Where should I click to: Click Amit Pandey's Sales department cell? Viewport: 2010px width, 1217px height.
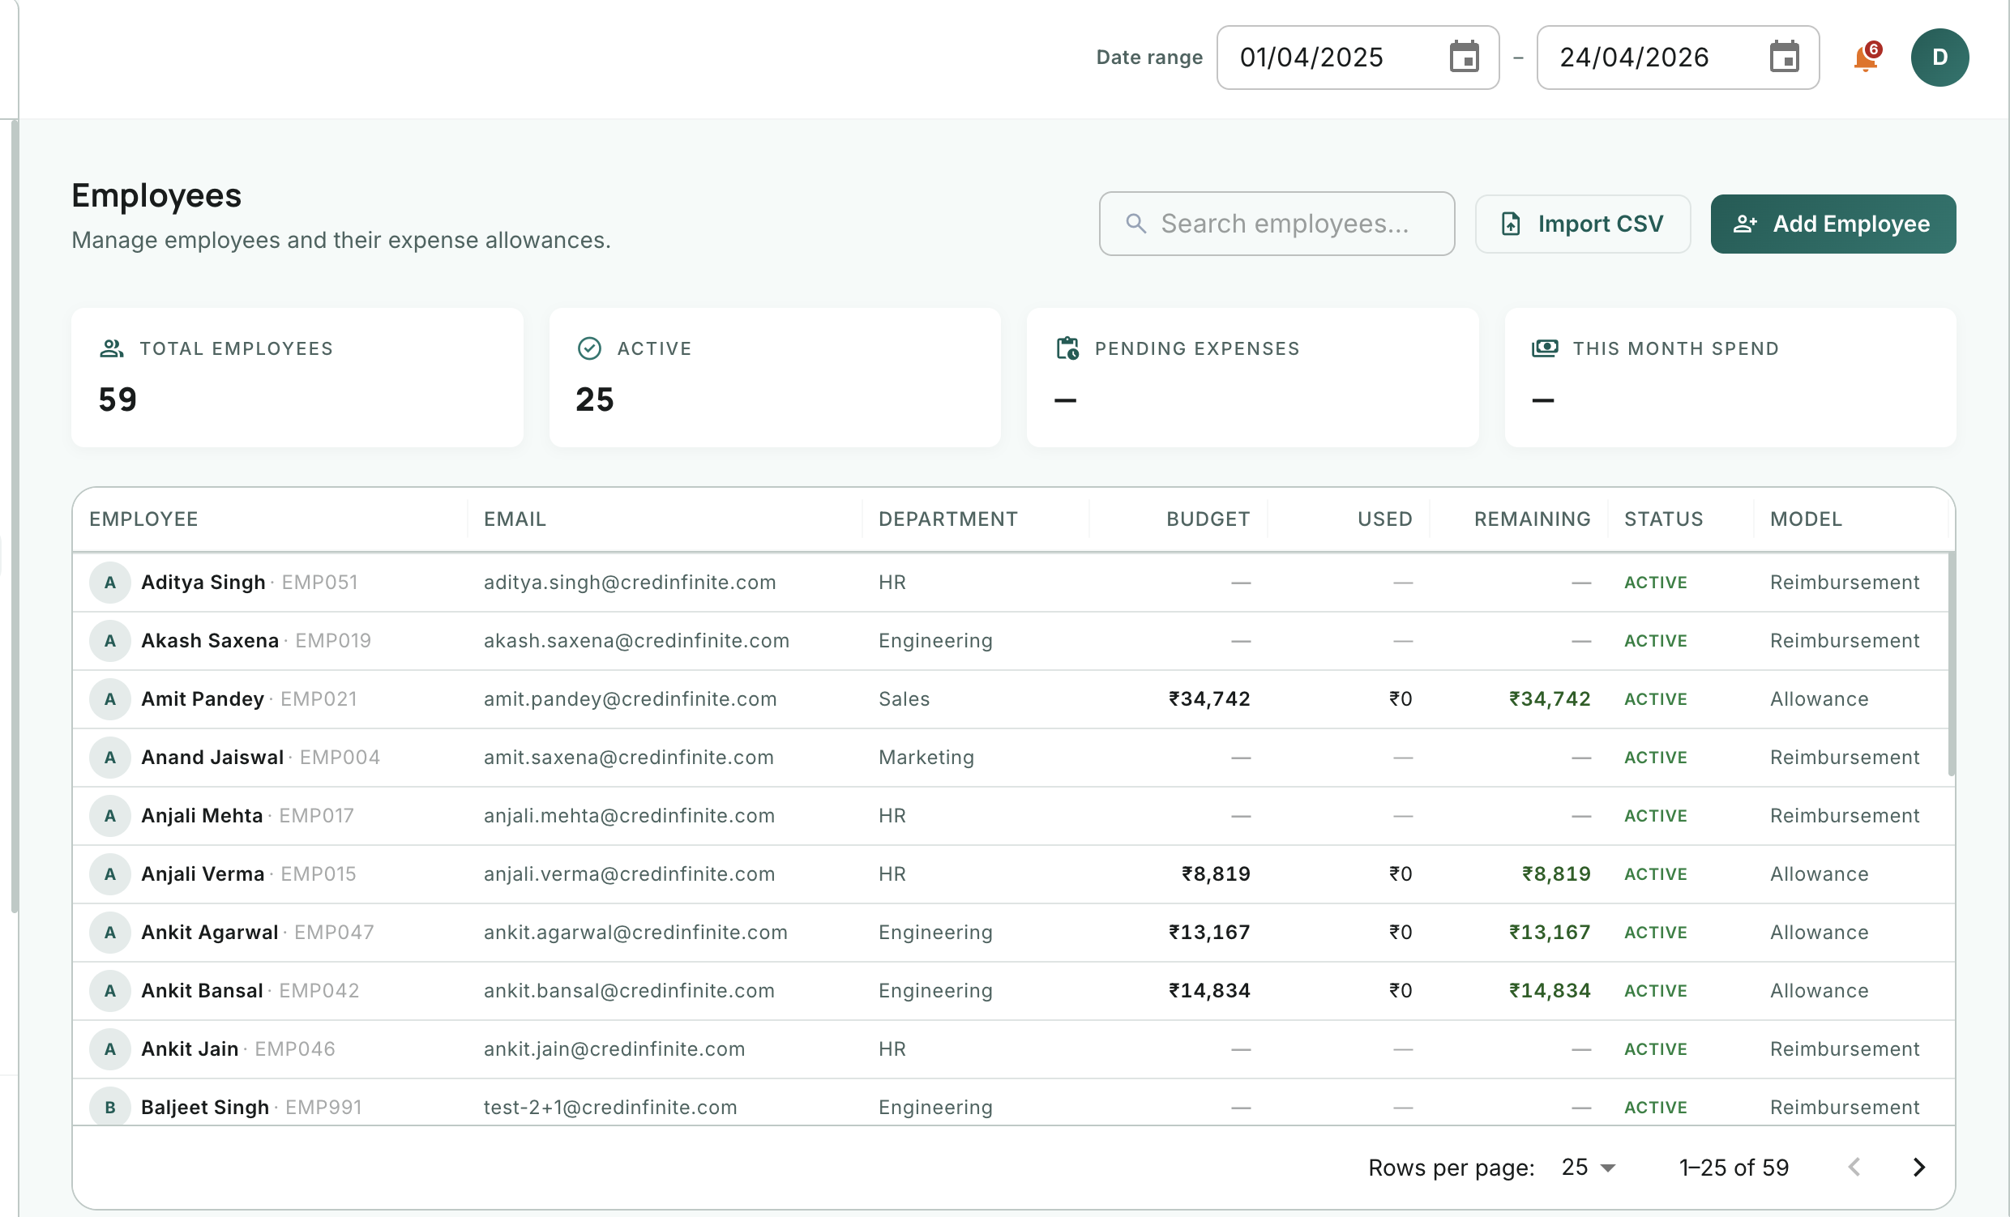coord(904,699)
